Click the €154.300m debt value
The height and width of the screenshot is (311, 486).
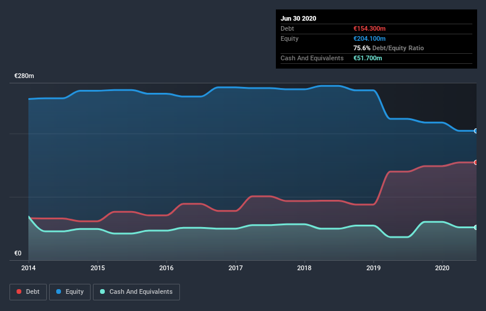[369, 28]
